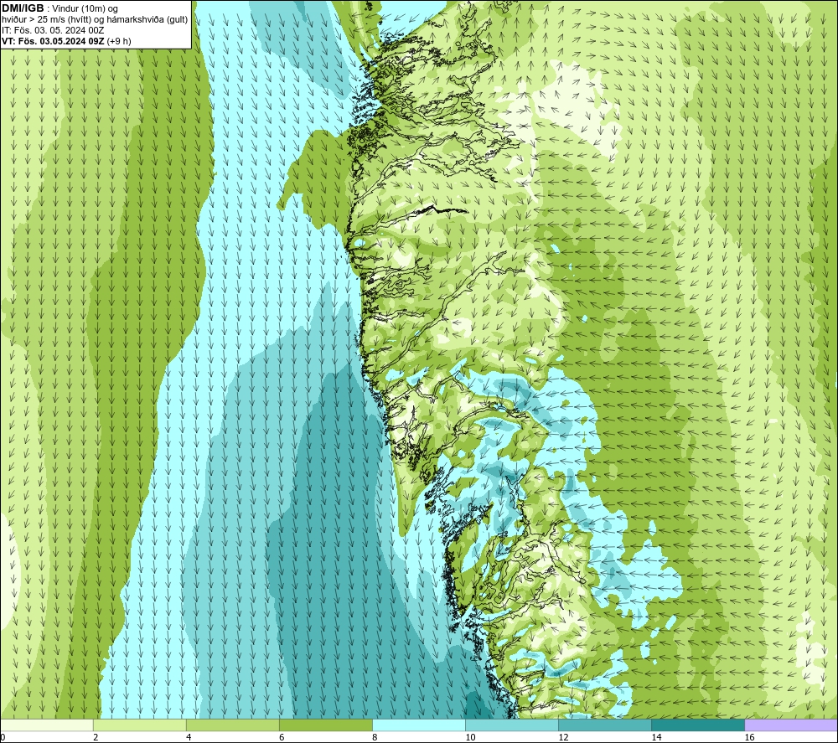Click the 12–14 m/s teal legend swatch
838x743 pixels.
pyautogui.click(x=605, y=725)
